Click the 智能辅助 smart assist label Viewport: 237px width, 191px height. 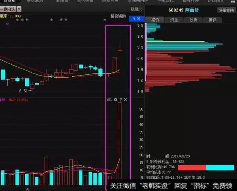(118, 17)
